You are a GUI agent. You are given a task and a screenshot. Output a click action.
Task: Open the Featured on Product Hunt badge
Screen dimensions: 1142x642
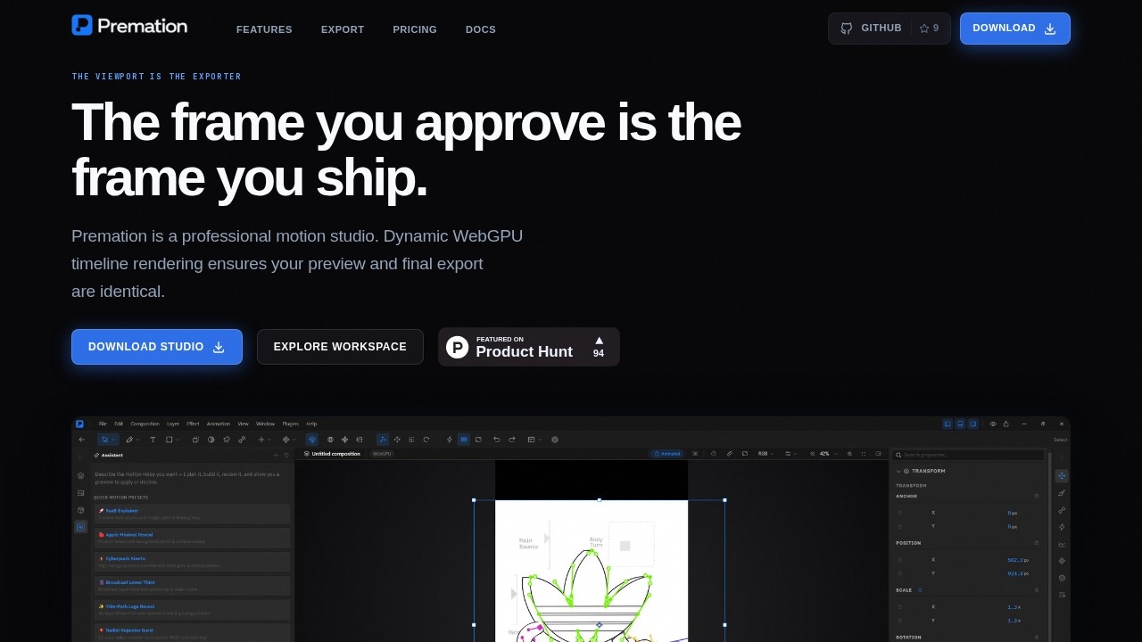click(529, 347)
